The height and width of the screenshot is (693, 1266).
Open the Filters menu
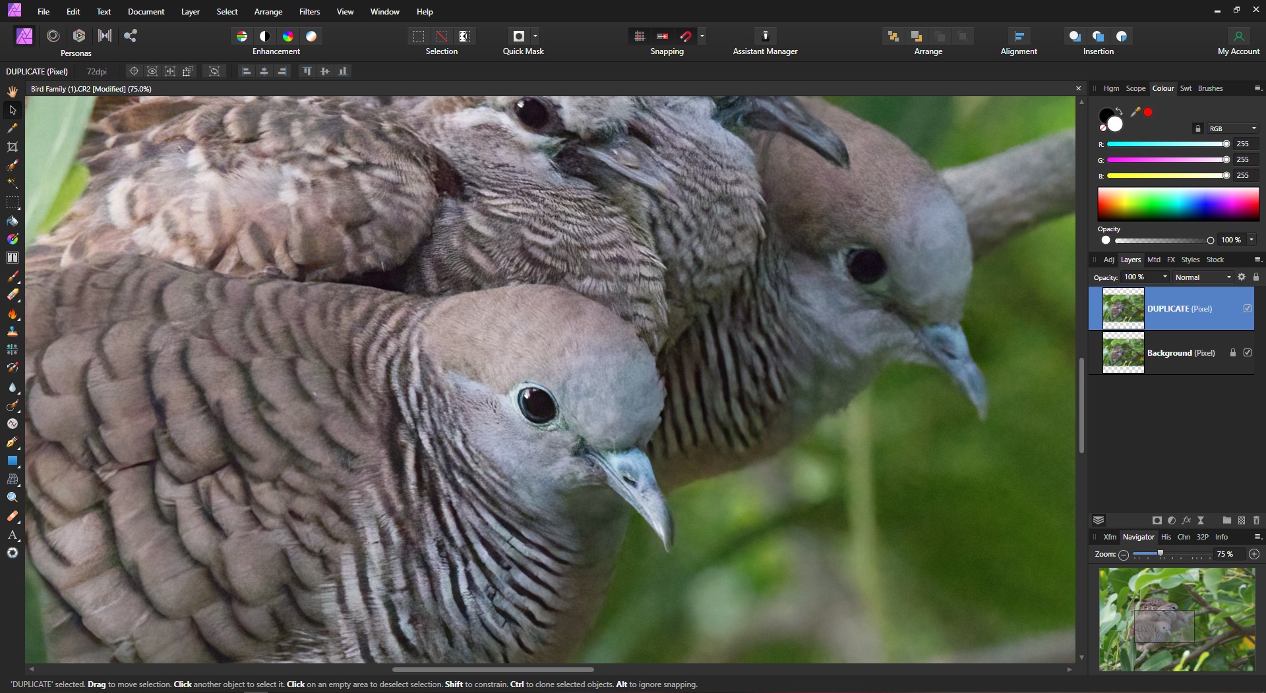(309, 12)
